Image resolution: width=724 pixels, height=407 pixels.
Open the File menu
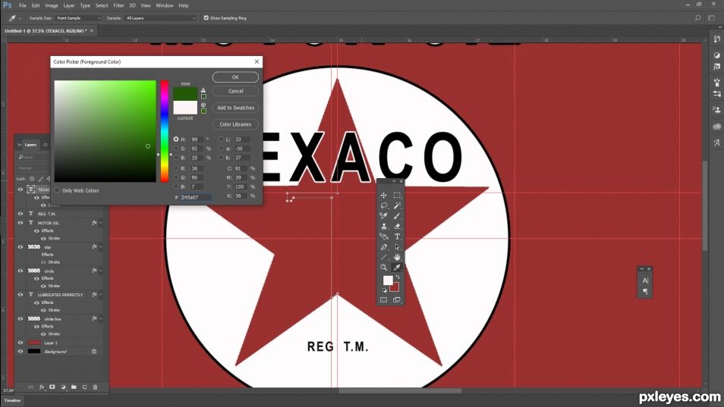point(23,5)
